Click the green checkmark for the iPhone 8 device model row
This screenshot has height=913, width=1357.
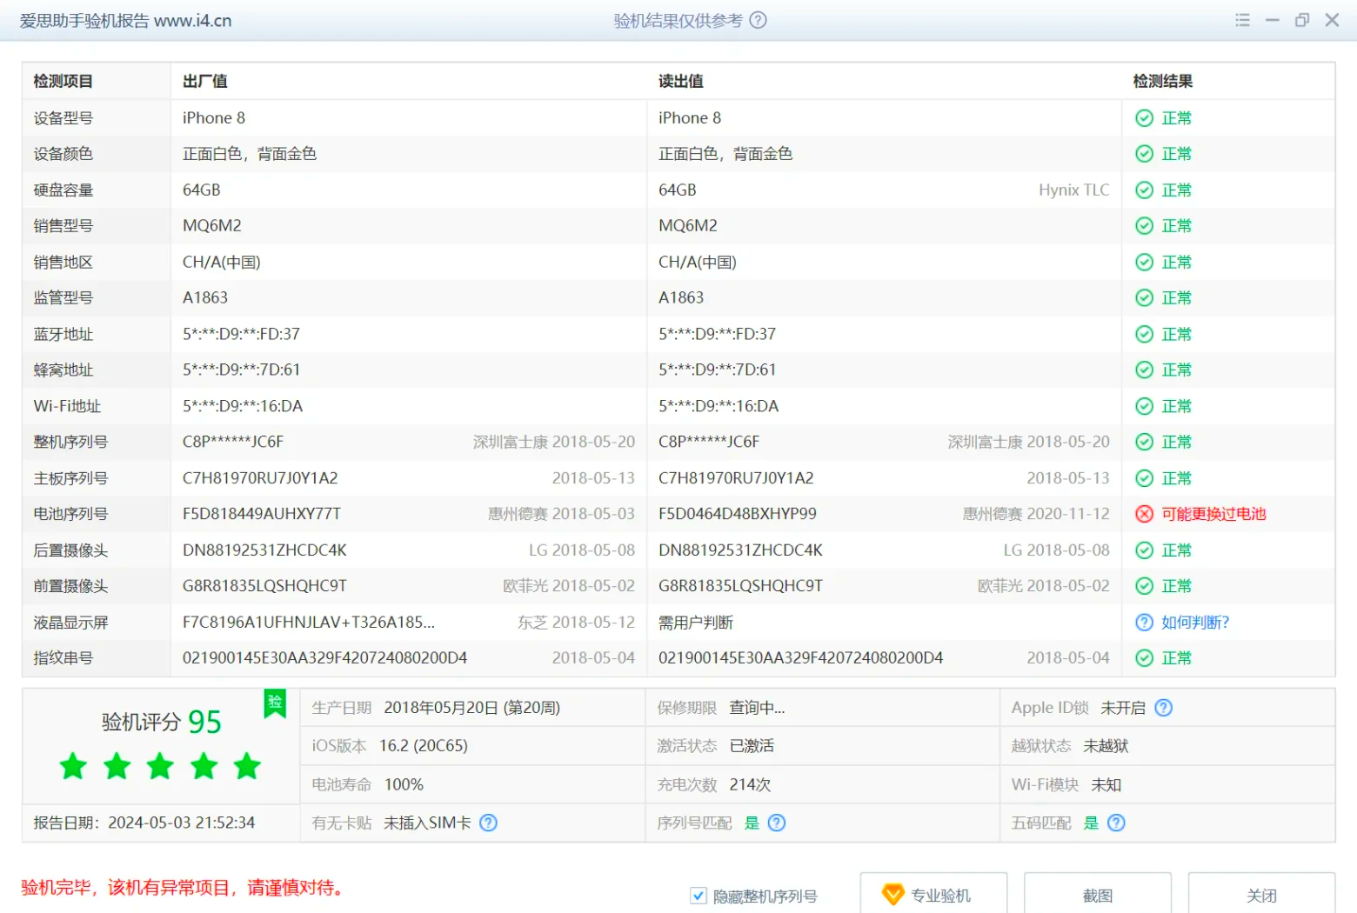tap(1144, 117)
